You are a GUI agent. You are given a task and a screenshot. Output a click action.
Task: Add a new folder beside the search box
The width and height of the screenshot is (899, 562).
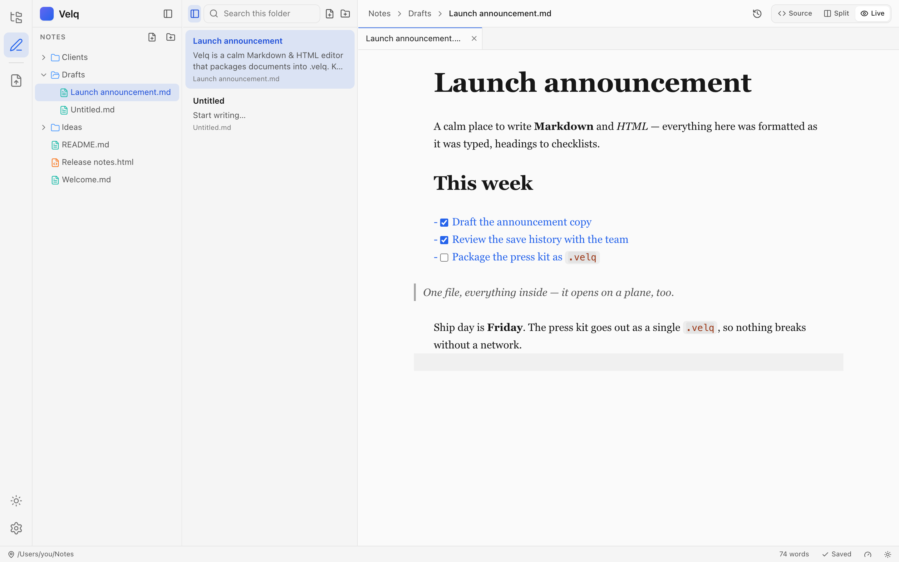(x=345, y=14)
